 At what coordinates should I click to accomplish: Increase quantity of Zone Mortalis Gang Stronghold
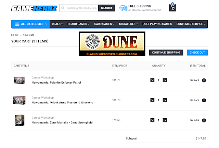coord(165,120)
